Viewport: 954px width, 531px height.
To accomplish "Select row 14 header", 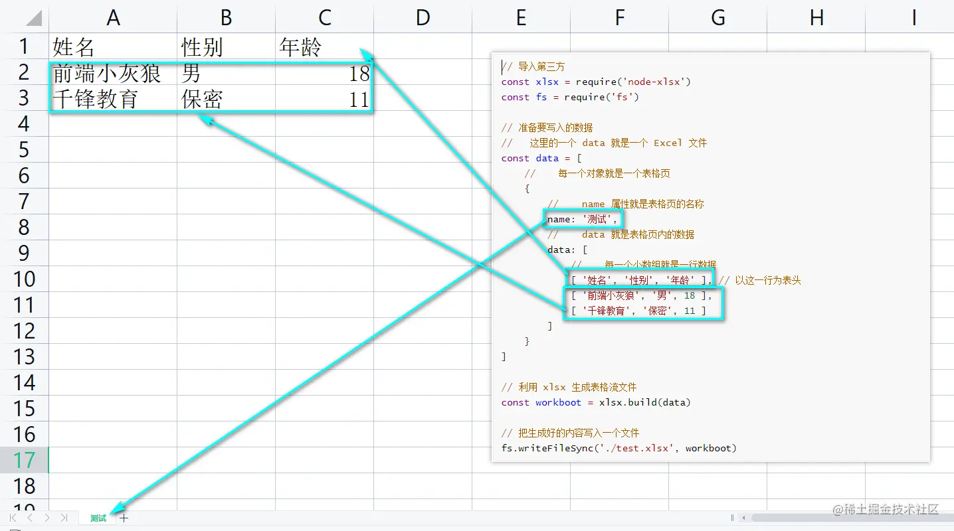I will (x=25, y=383).
